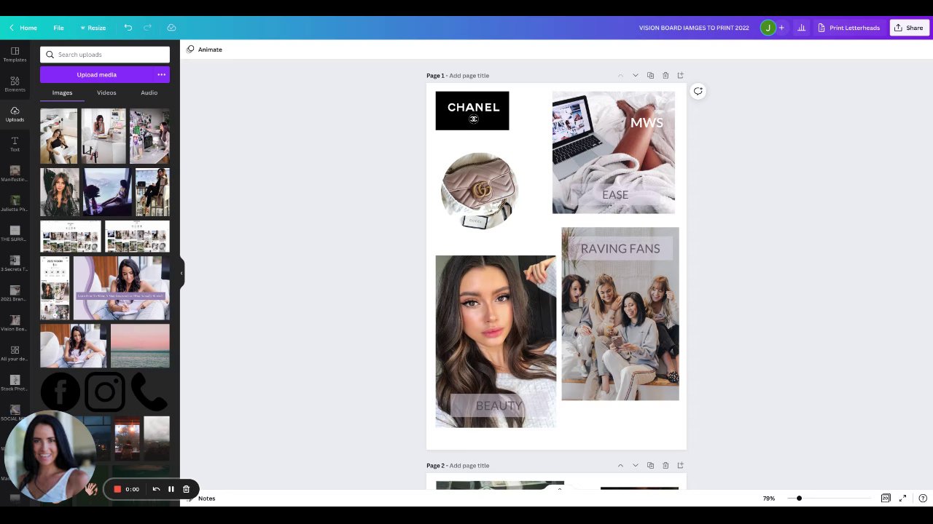Delete Page 1 with the trash icon
Screen dimensions: 933x524
point(665,75)
